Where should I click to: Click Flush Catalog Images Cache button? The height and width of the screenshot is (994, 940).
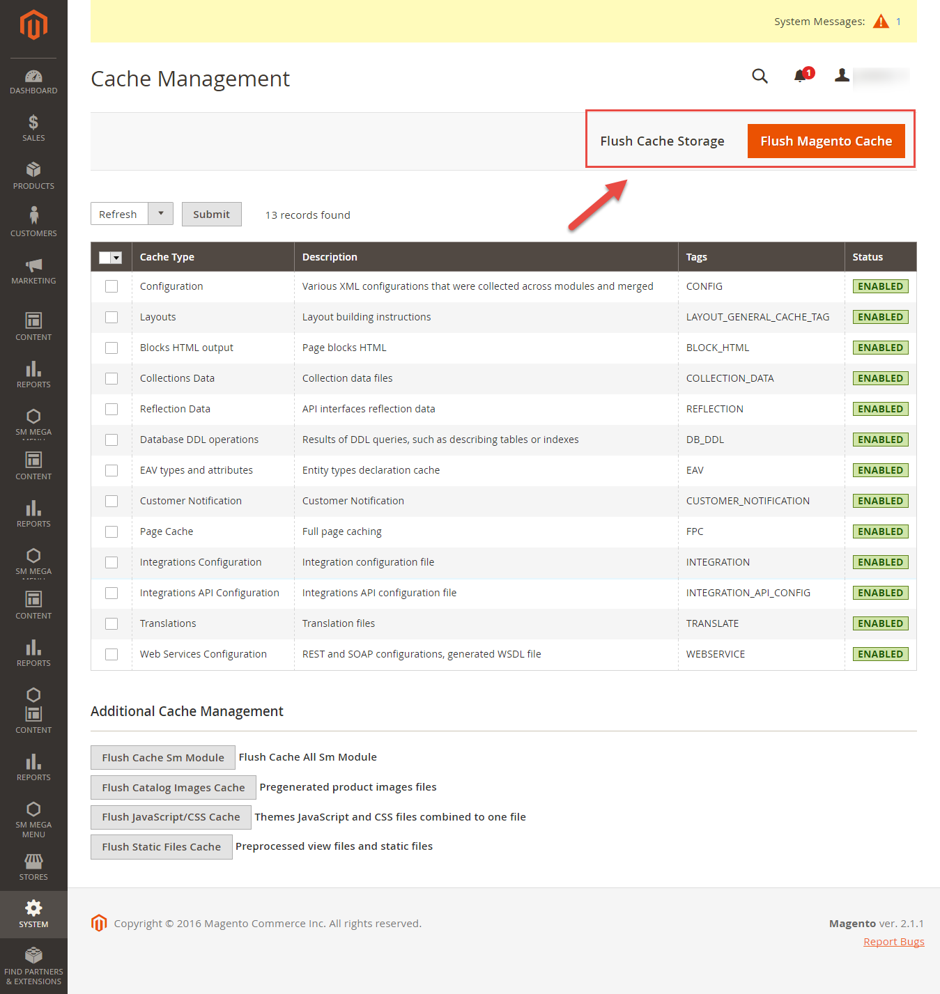tap(174, 787)
